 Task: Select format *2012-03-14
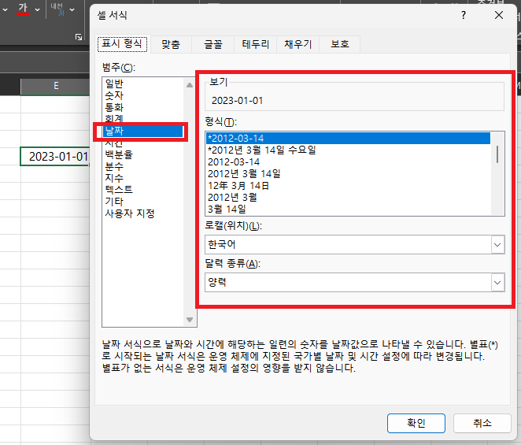pyautogui.click(x=348, y=139)
